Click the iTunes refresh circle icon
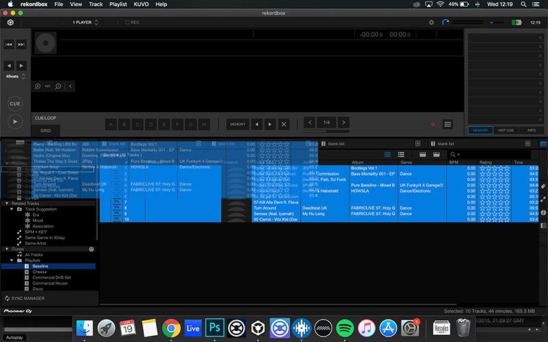The width and height of the screenshot is (548, 342). coord(91,249)
